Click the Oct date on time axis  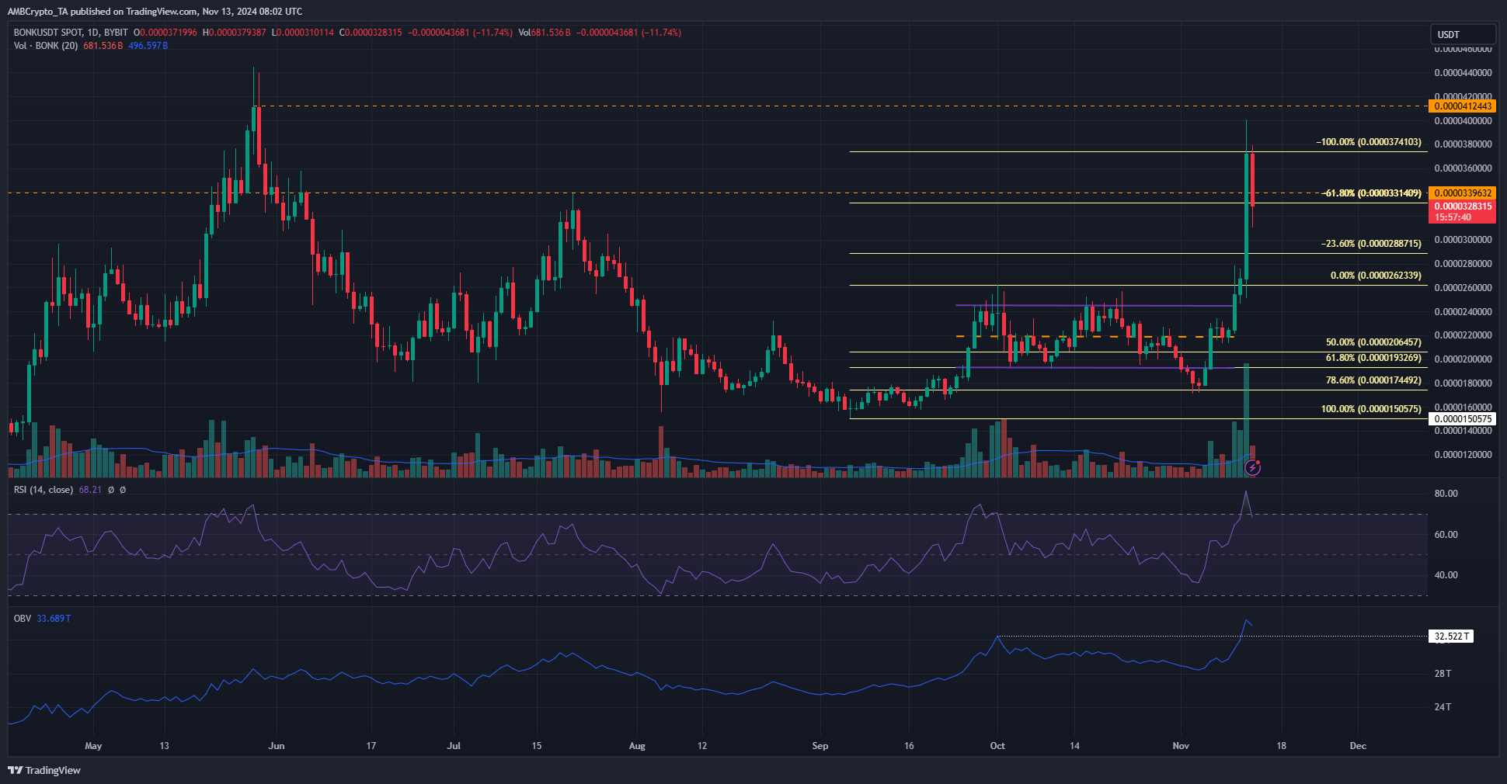pos(997,746)
